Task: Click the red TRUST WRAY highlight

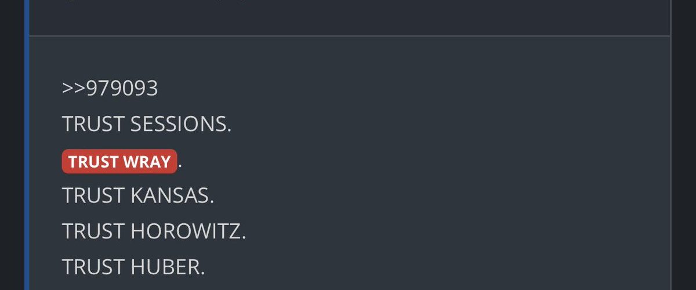Action: tap(119, 162)
